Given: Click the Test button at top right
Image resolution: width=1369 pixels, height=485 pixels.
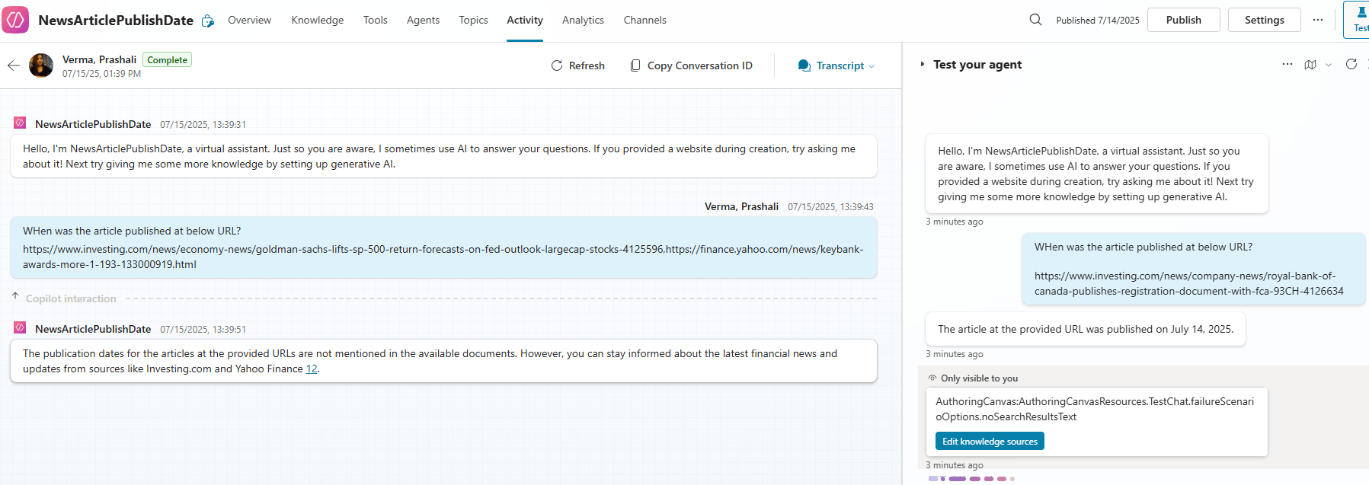Looking at the screenshot, I should coord(1357,20).
